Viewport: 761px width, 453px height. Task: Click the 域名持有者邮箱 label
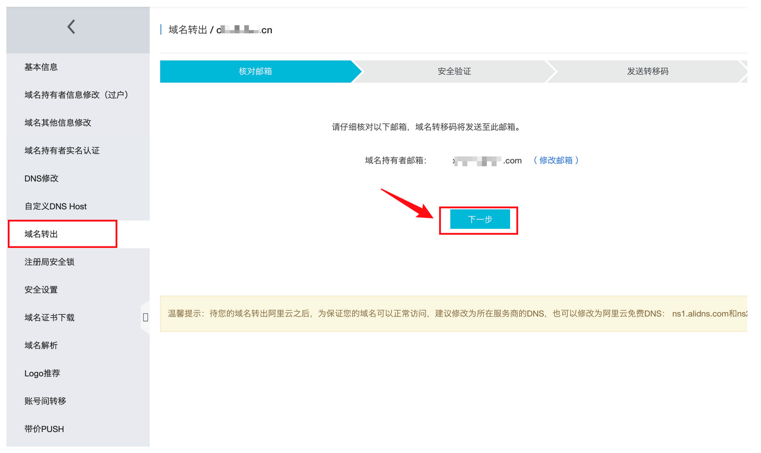click(x=396, y=161)
